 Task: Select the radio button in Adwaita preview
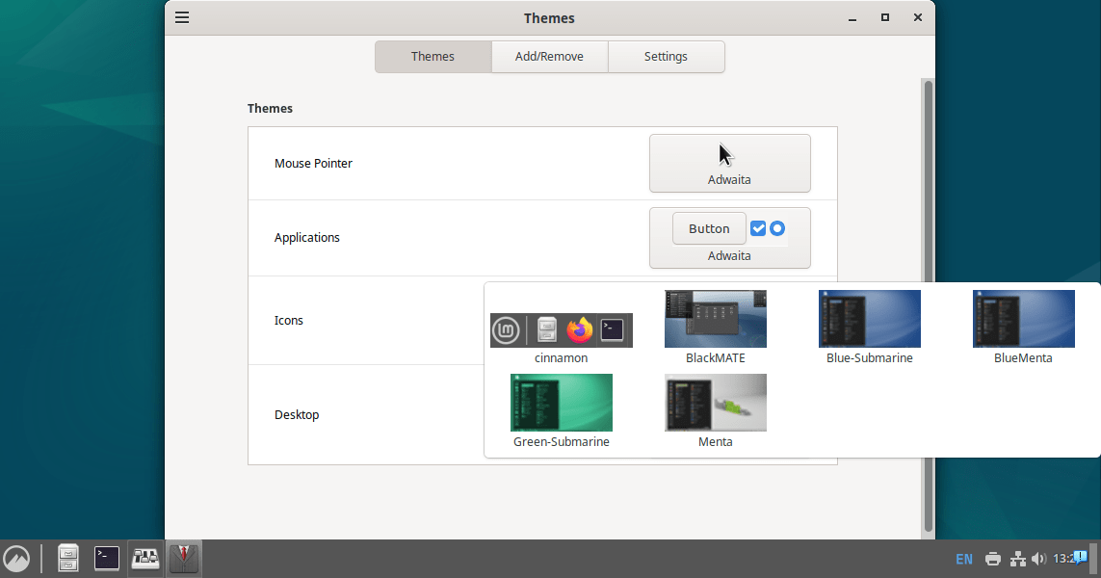click(x=777, y=228)
